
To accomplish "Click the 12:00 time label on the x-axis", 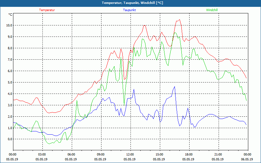I will 131,155.
